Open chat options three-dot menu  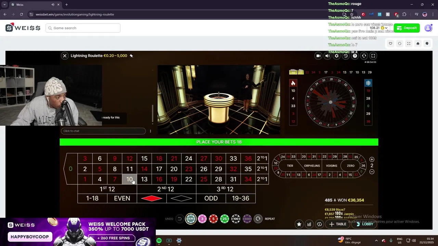pos(150,131)
